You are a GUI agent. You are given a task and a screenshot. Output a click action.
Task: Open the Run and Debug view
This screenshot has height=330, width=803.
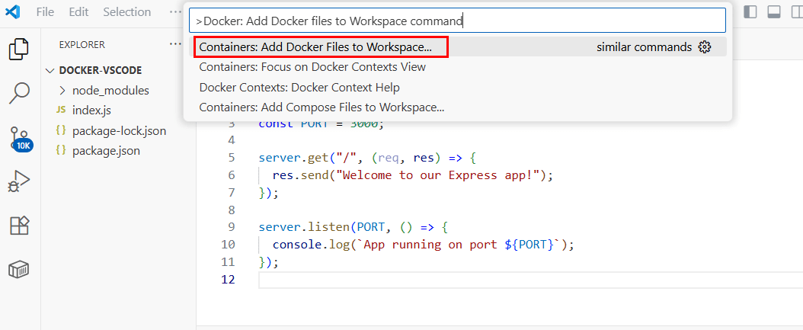click(19, 182)
